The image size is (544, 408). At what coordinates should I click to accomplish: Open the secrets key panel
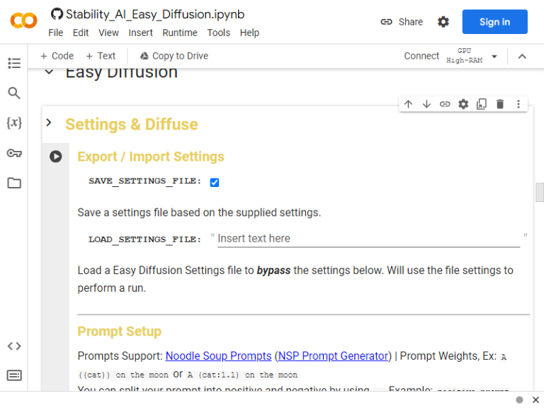coord(14,153)
